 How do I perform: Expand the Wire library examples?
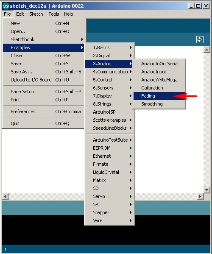(109, 221)
